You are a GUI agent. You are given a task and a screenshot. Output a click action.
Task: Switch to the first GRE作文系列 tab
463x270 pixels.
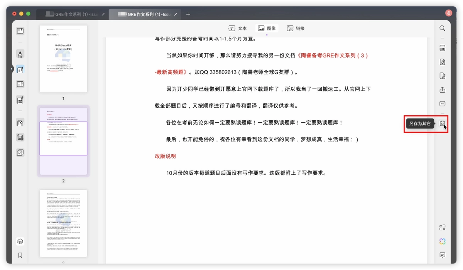72,14
